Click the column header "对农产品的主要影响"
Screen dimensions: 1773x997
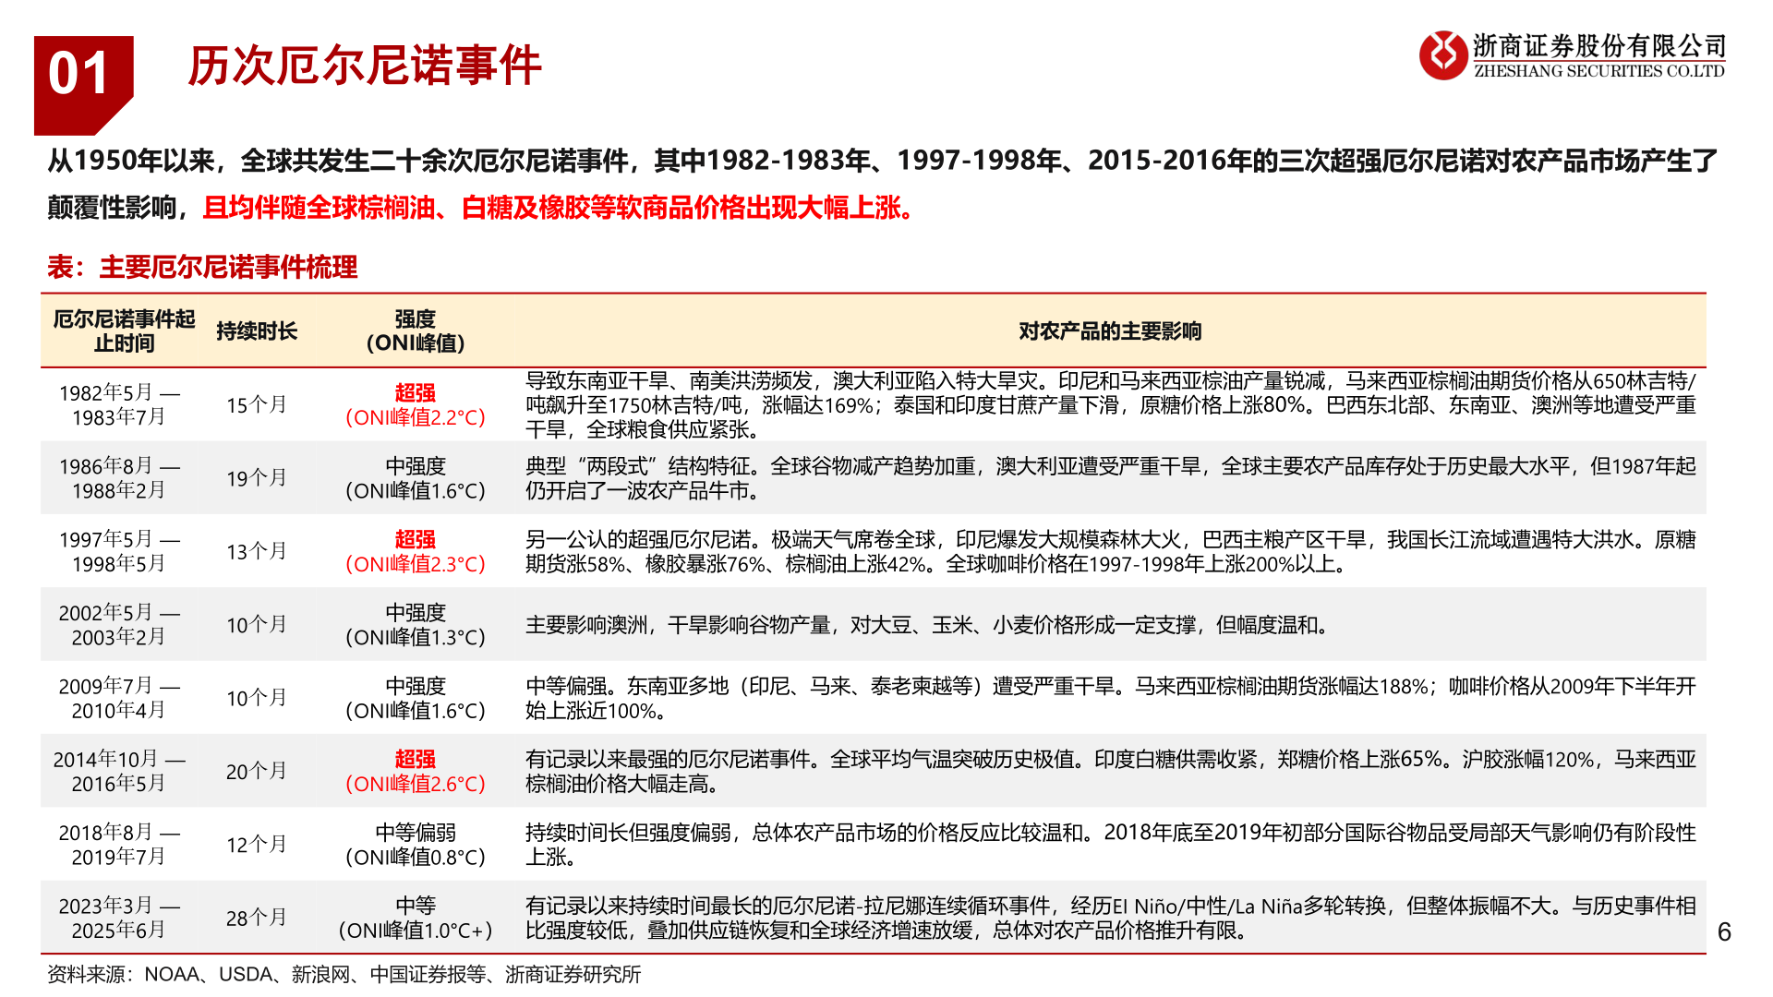click(x=1110, y=330)
